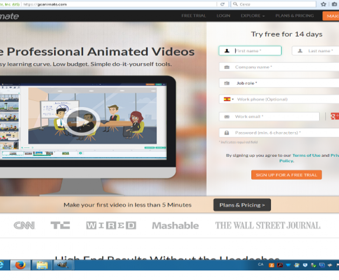Click The Wall Street Journal logo

point(268,225)
